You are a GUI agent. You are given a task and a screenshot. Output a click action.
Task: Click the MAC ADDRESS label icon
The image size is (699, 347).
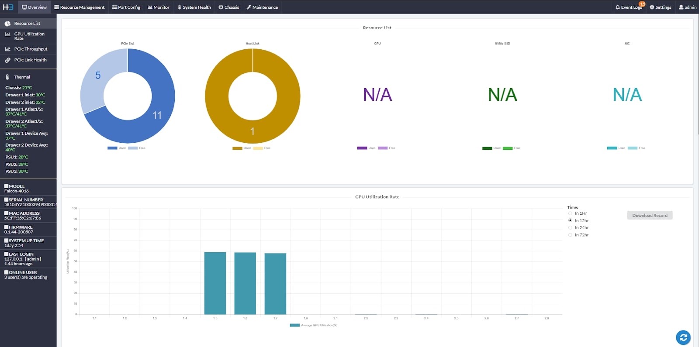pyautogui.click(x=7, y=213)
